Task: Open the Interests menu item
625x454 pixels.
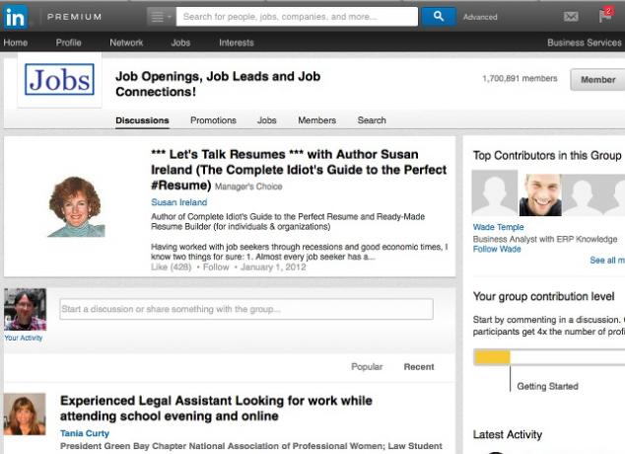Action: (x=237, y=42)
